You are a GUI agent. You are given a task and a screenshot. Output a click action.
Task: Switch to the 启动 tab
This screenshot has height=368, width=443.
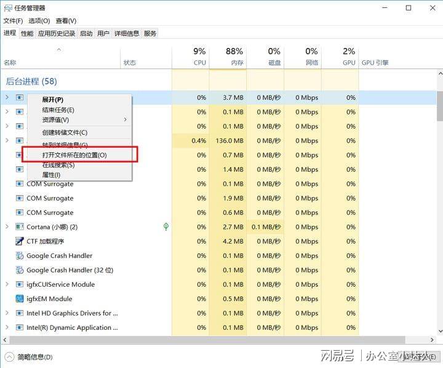coord(86,34)
